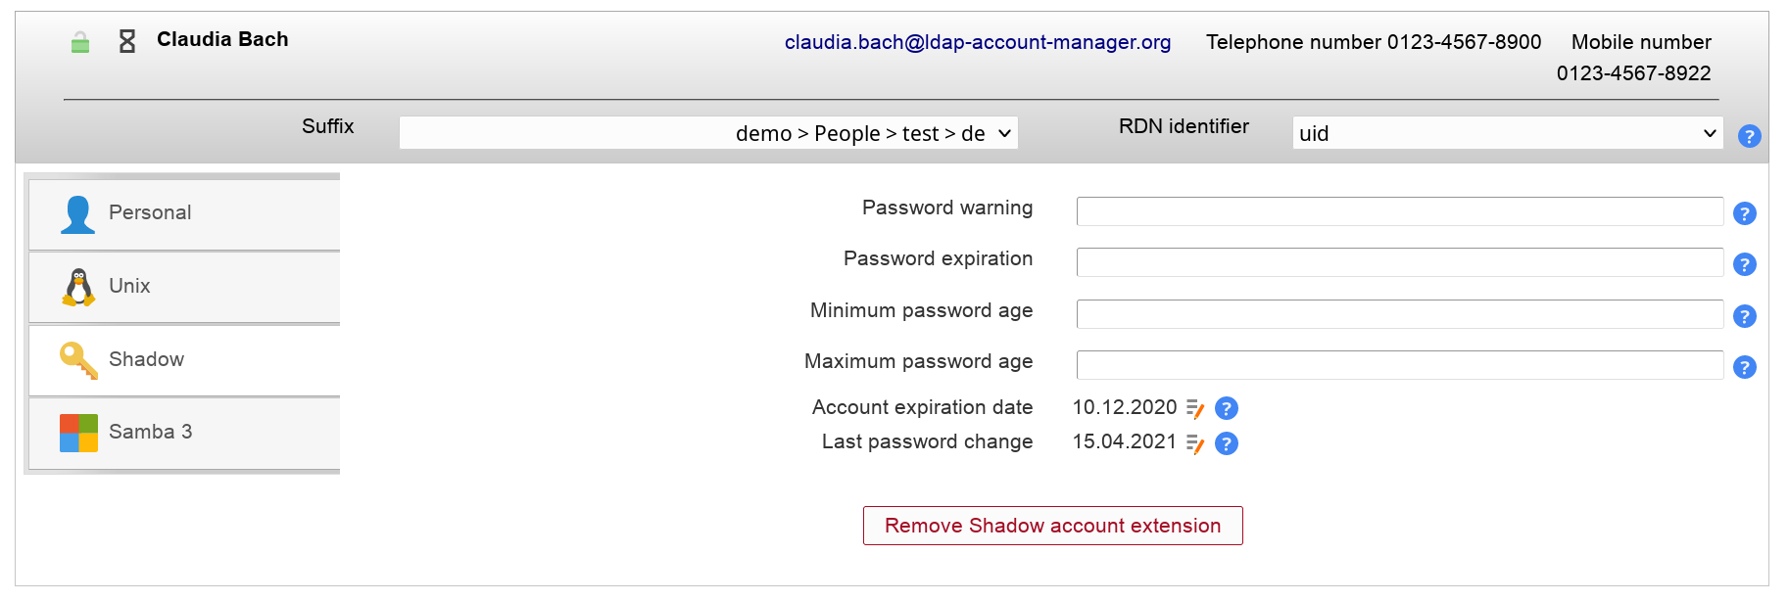The height and width of the screenshot is (601, 1789).
Task: Edit the Account expiration date
Action: coord(1195,409)
